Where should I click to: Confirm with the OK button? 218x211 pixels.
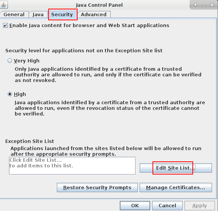pos(135,205)
